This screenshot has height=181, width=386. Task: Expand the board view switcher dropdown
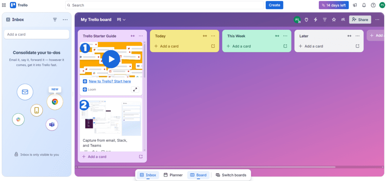coord(121,20)
